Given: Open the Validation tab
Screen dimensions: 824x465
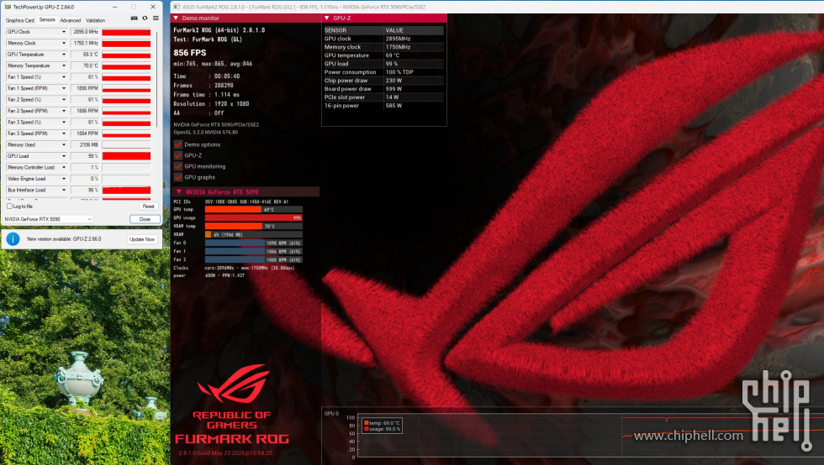Looking at the screenshot, I should tap(95, 20).
